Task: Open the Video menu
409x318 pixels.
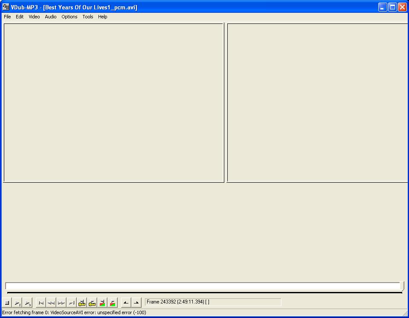Action: tap(34, 17)
